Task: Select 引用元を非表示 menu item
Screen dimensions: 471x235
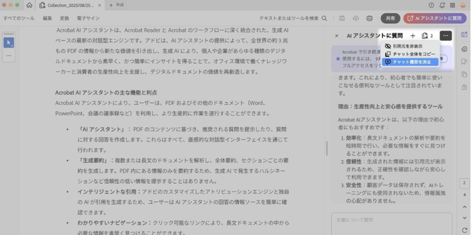Action: (x=410, y=46)
